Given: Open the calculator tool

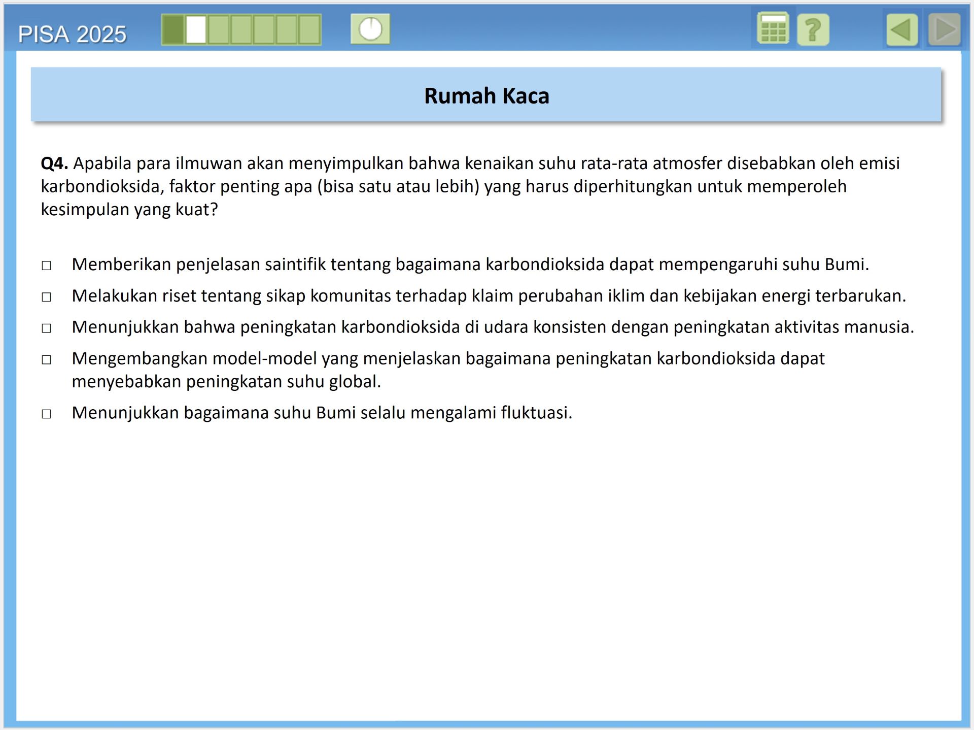Looking at the screenshot, I should [x=773, y=29].
